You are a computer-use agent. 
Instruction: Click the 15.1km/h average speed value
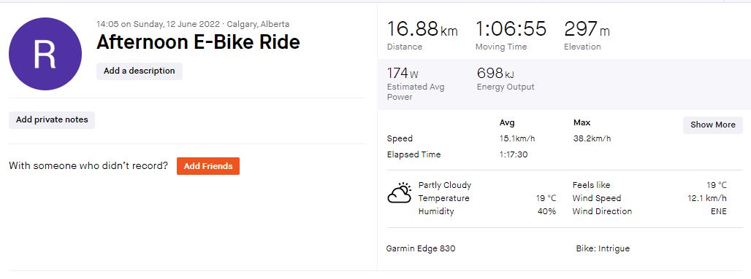(517, 138)
